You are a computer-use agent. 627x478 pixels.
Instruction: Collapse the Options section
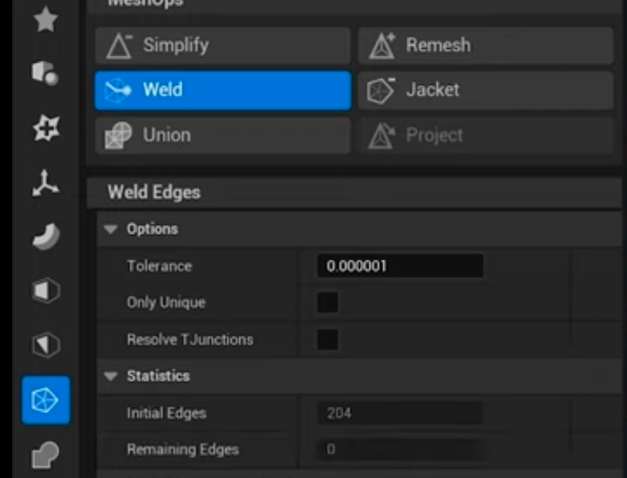(x=110, y=230)
